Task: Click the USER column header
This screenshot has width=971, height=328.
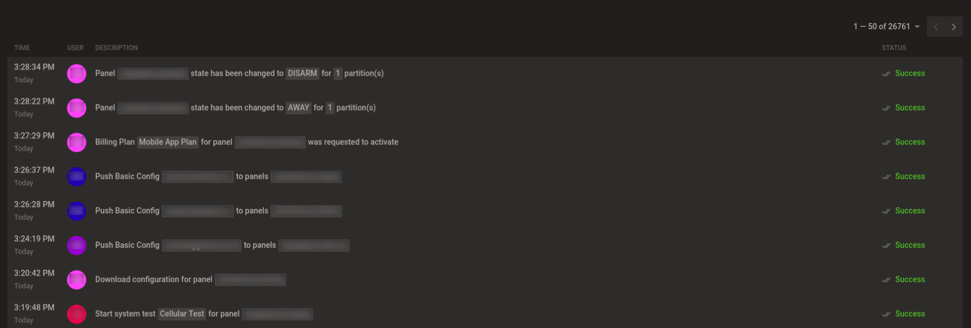Action: [75, 47]
